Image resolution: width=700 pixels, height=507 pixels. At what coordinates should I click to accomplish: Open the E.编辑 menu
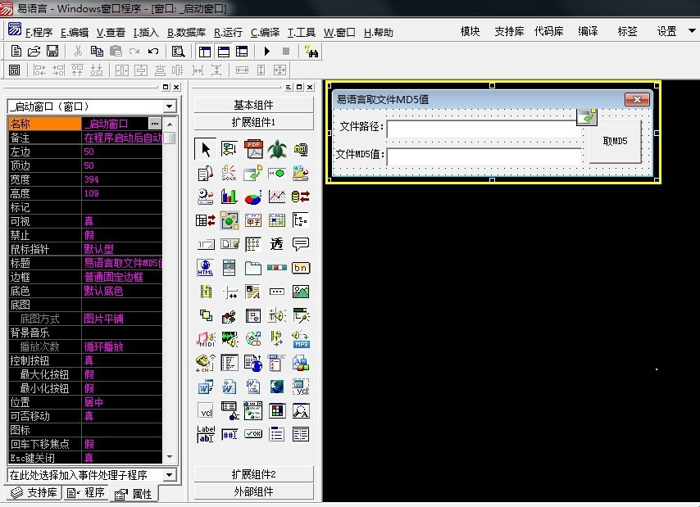pyautogui.click(x=75, y=33)
